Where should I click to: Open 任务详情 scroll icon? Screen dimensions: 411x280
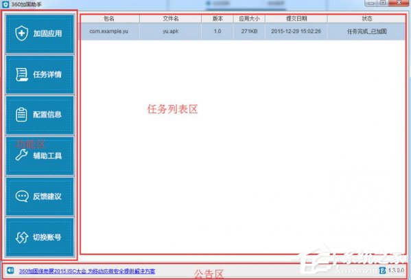(x=22, y=74)
